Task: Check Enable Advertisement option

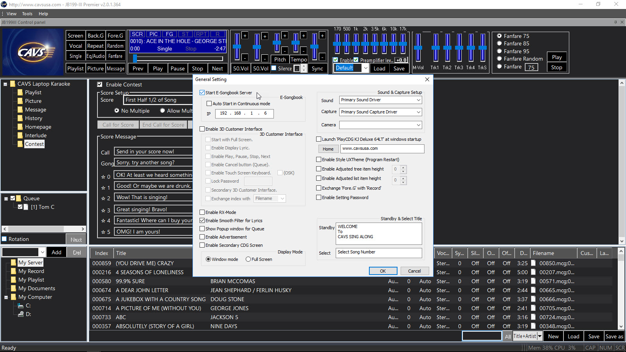Action: click(x=202, y=237)
